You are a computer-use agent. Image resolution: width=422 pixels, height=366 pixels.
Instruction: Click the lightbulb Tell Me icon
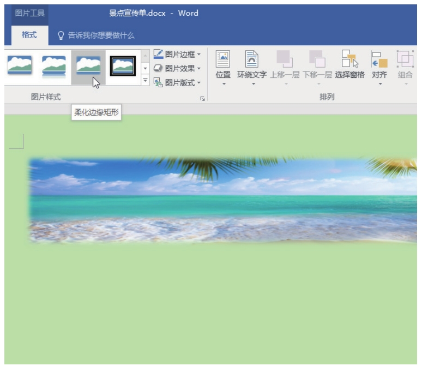[61, 35]
